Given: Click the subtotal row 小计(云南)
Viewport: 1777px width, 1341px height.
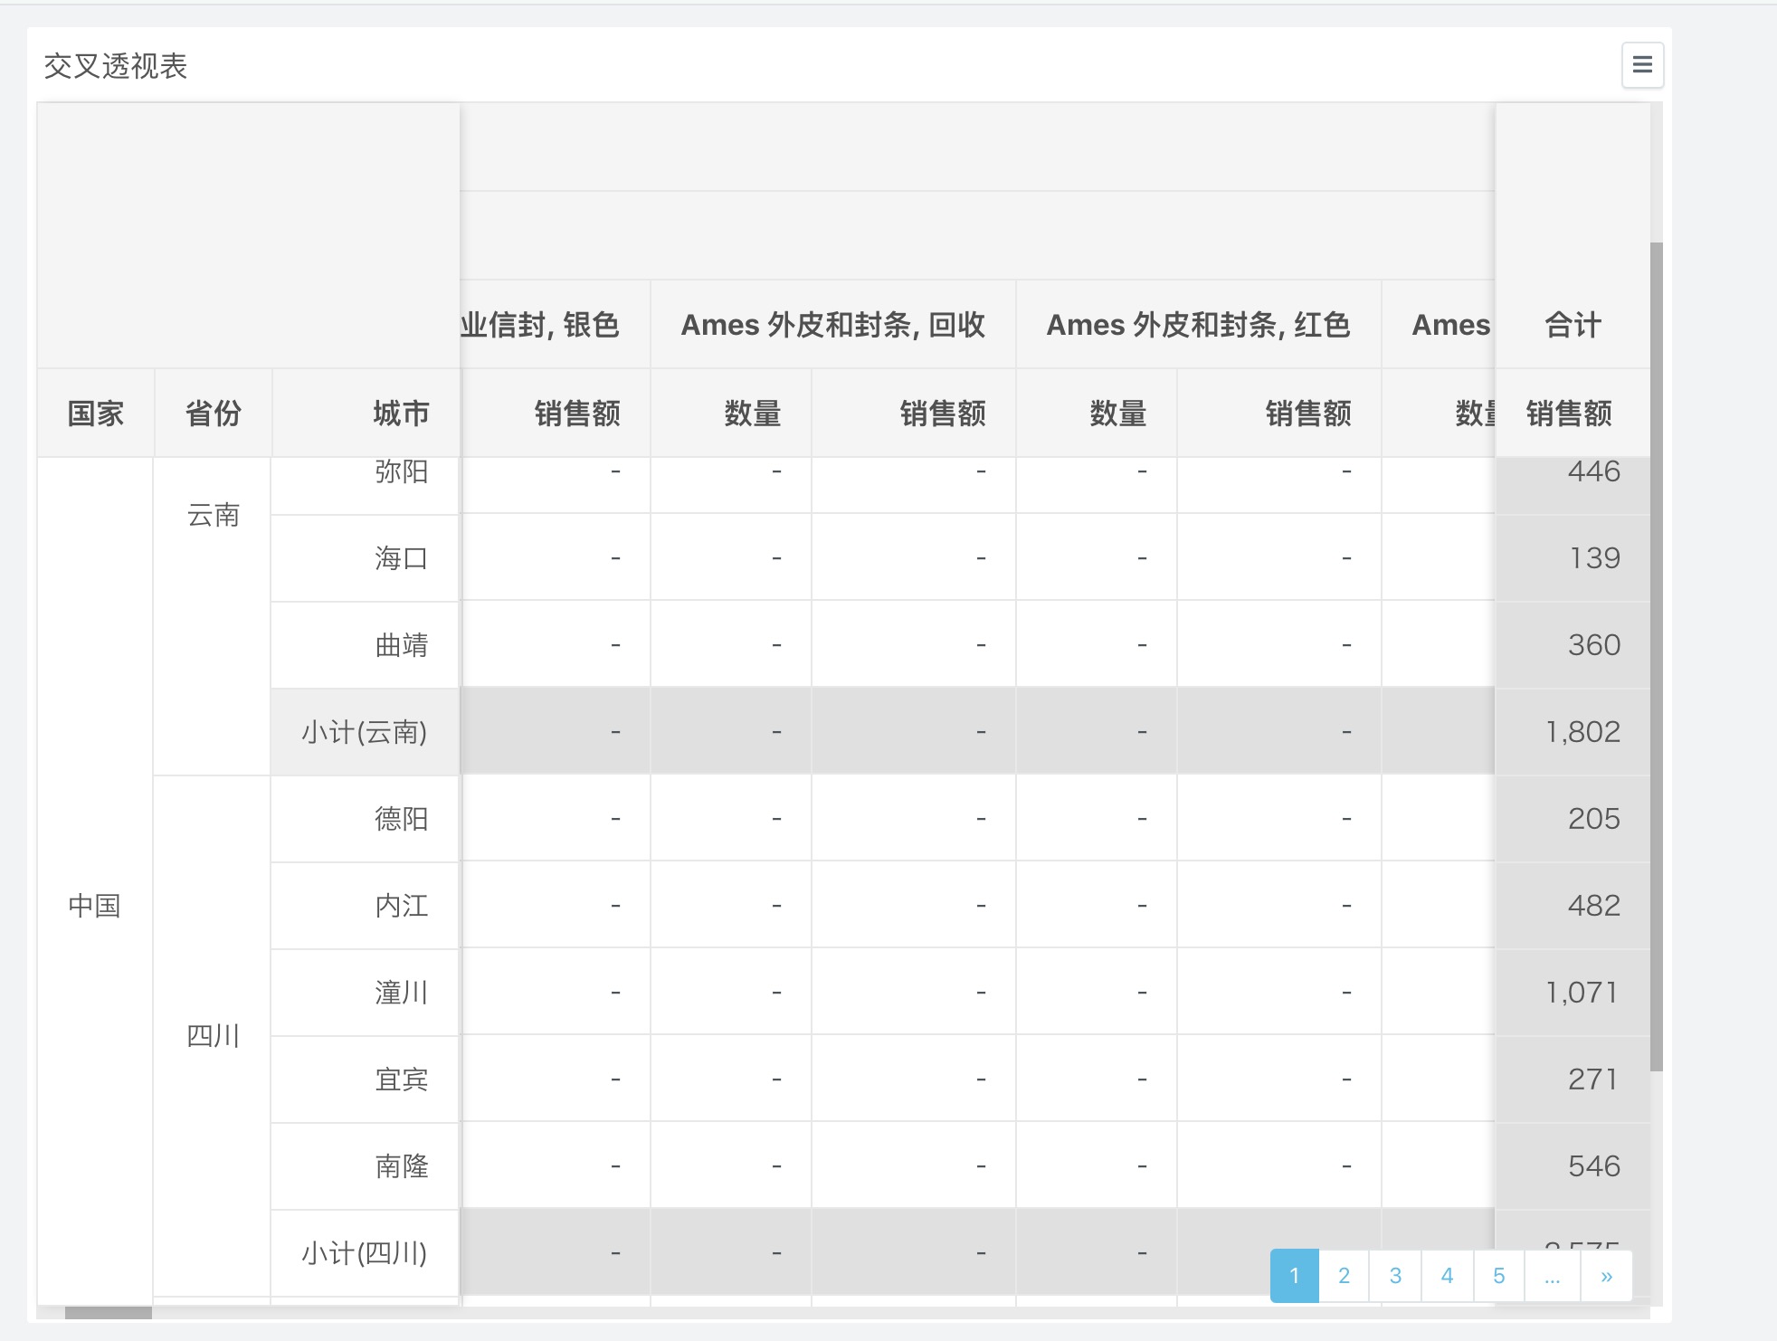Looking at the screenshot, I should (x=365, y=732).
